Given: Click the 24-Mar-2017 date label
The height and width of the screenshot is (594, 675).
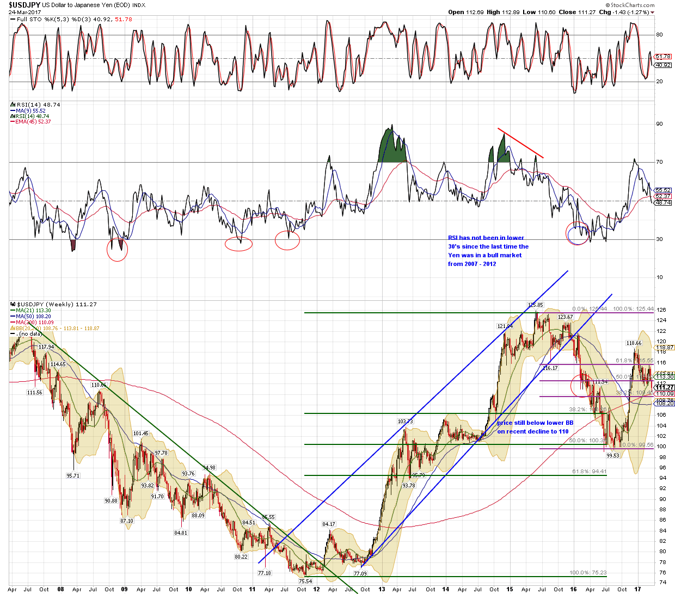Looking at the screenshot, I should click(24, 13).
